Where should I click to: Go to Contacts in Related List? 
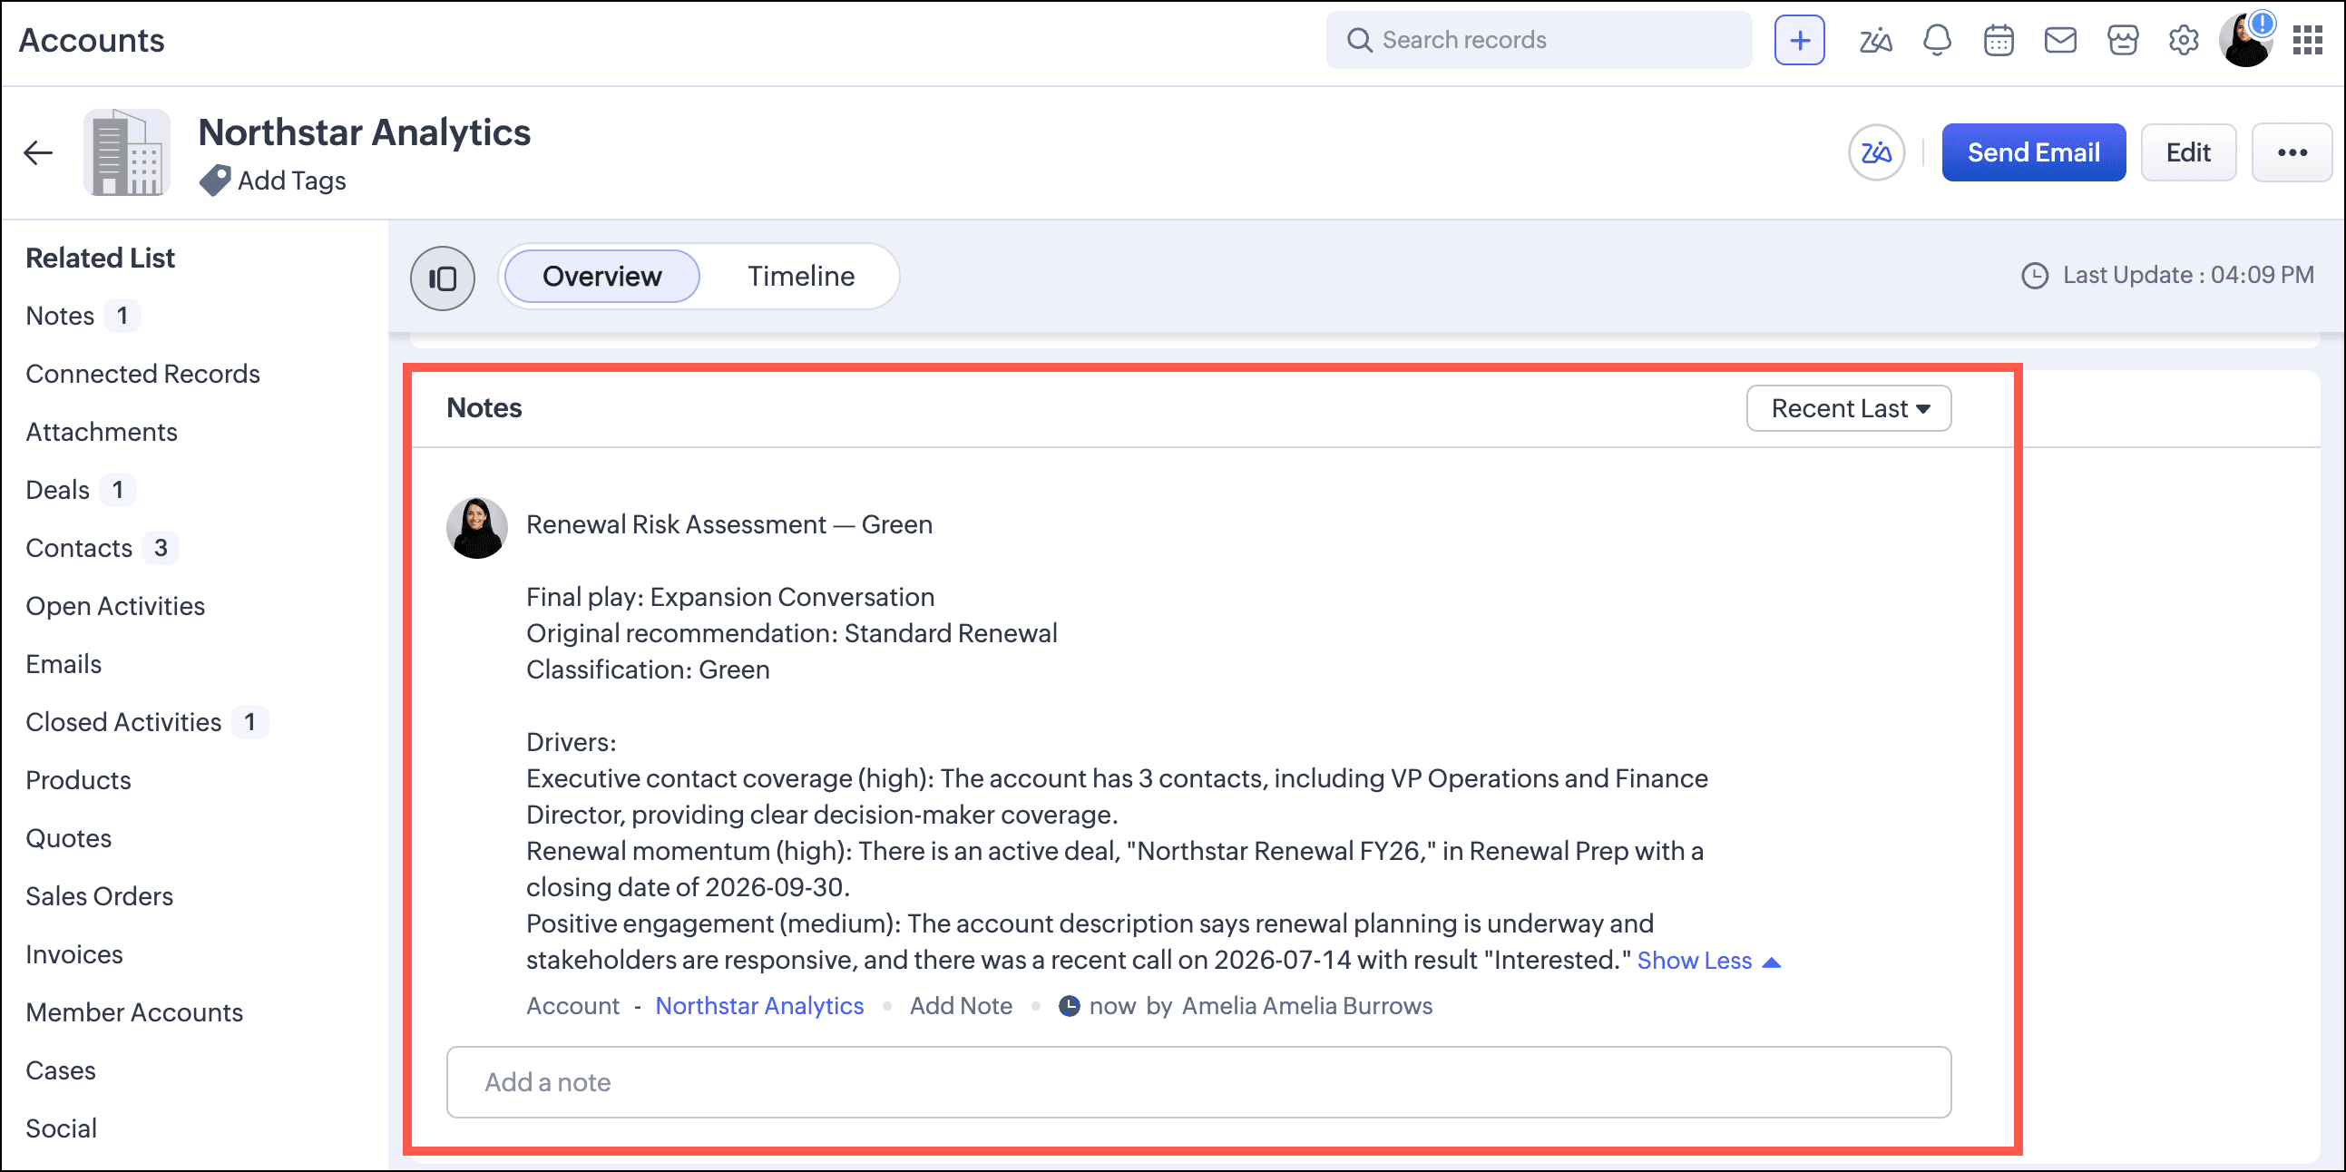point(79,548)
